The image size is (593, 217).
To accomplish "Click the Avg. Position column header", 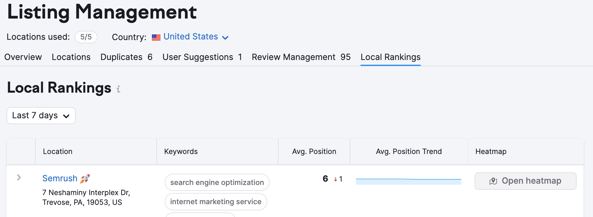I will point(314,152).
